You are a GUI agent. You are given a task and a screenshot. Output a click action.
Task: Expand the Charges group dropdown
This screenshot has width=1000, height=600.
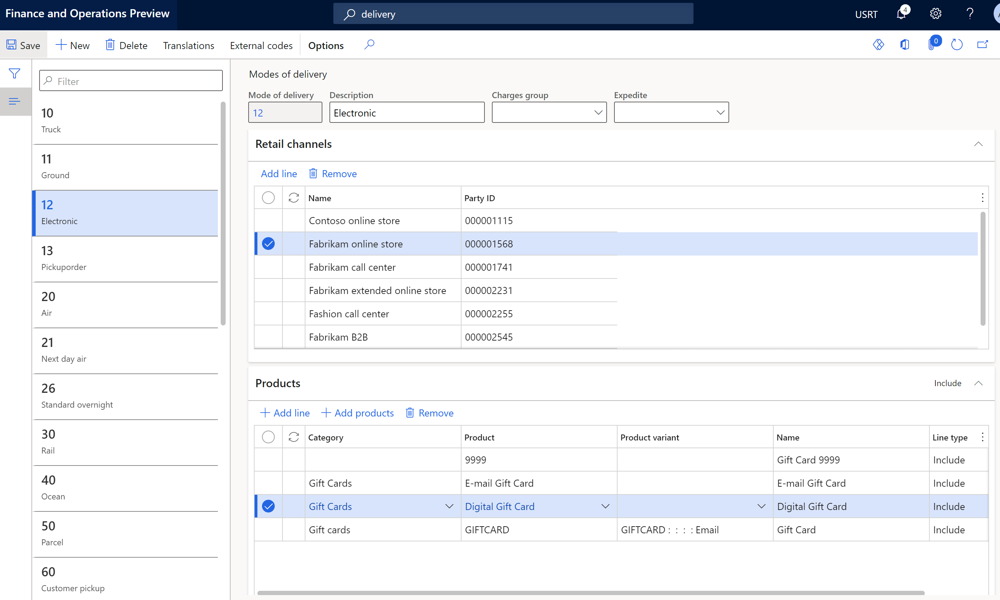(596, 112)
